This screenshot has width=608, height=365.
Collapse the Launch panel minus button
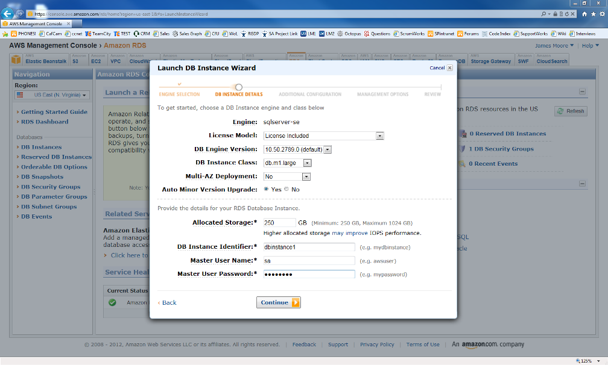coord(583,92)
